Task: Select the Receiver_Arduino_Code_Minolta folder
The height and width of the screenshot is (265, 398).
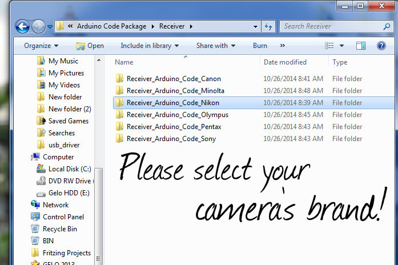Action: pos(175,91)
